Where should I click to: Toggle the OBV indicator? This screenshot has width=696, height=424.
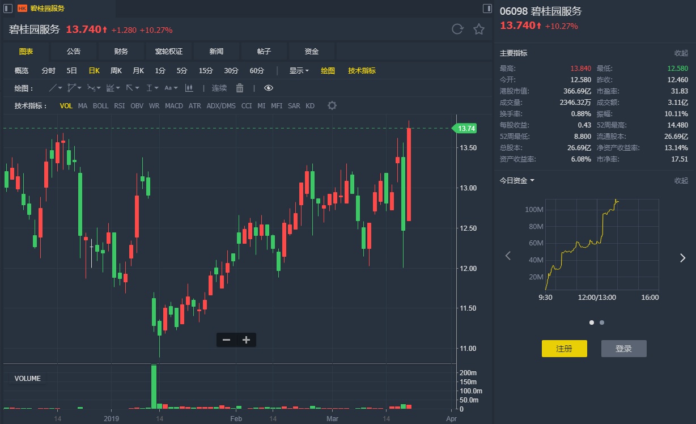coord(137,106)
